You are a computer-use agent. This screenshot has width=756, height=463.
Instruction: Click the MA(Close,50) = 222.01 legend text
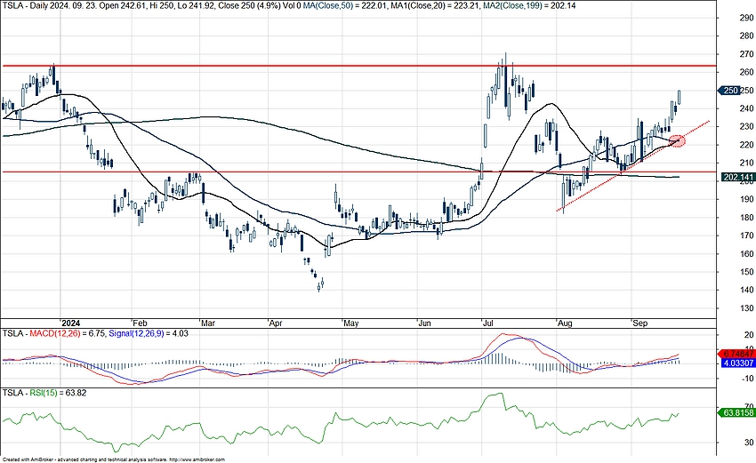pos(345,5)
